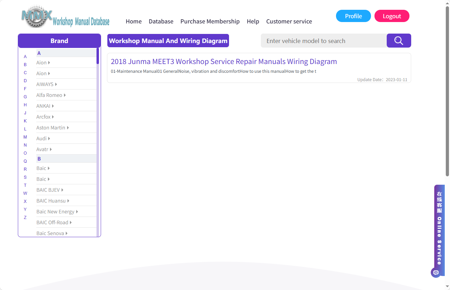Jump to letter C in alphabet index
Screen dimensions: 450x290
click(x=25, y=73)
